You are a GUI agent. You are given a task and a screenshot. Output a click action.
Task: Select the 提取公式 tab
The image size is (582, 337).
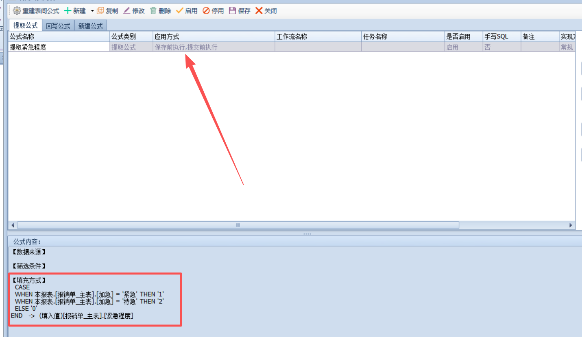pos(26,26)
